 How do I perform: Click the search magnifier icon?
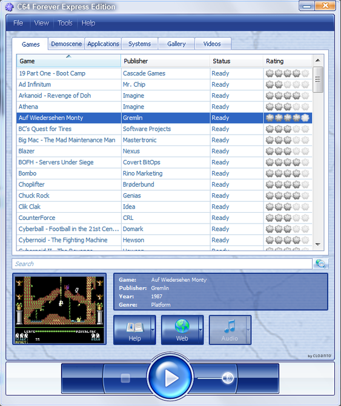(320, 264)
